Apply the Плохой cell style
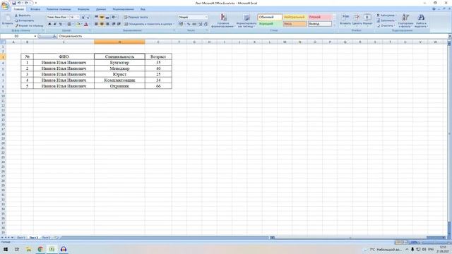Viewport: 452px width, 254px height. tap(319, 17)
